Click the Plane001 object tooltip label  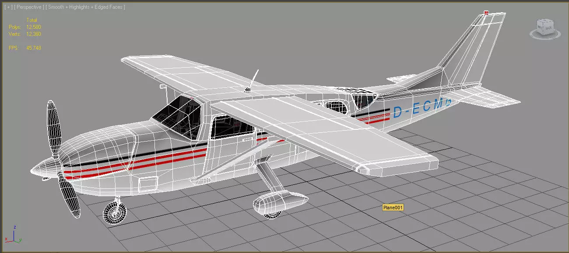pos(393,208)
